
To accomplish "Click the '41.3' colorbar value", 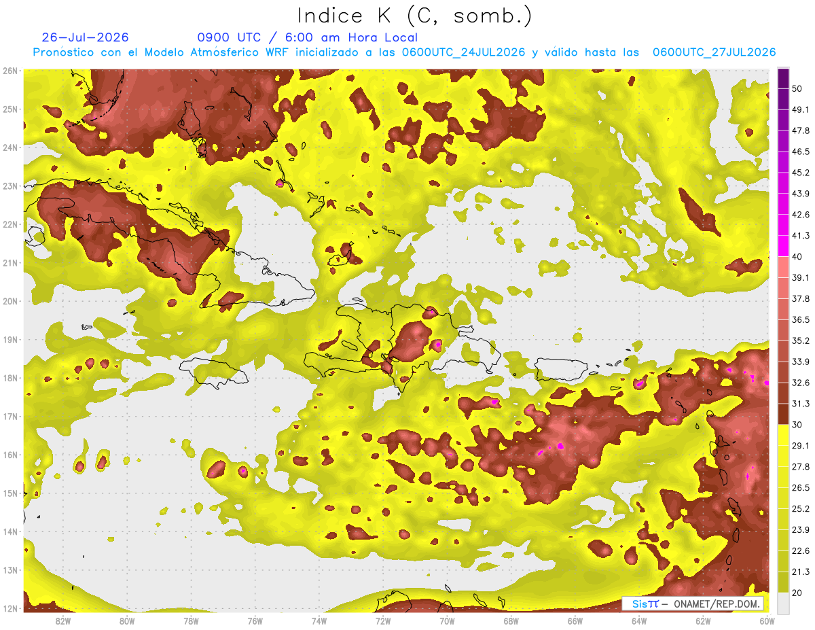I will pyautogui.click(x=800, y=235).
